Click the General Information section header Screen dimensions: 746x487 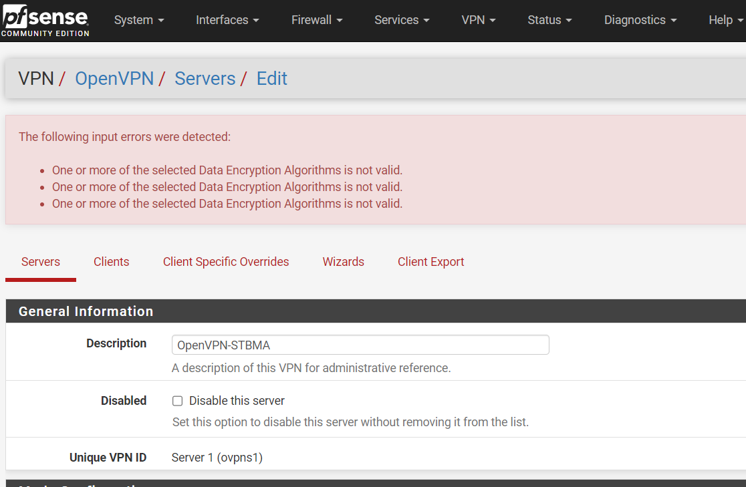point(86,311)
